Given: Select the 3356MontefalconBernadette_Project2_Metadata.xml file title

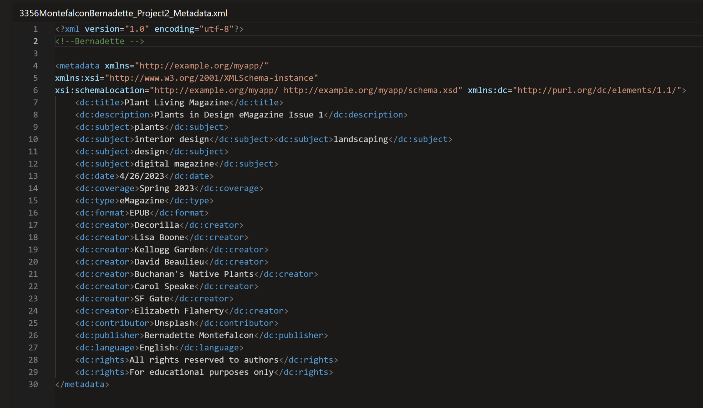Looking at the screenshot, I should [x=123, y=13].
